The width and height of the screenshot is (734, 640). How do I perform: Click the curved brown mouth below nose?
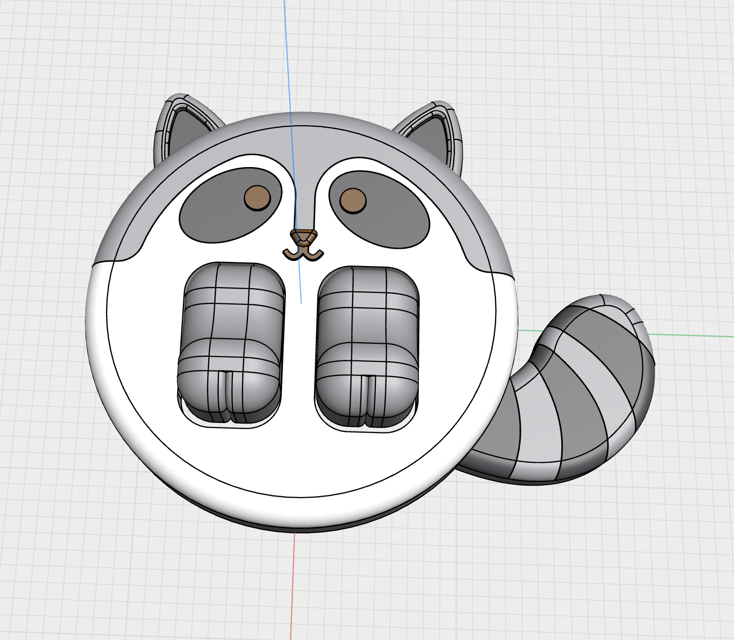tap(303, 254)
